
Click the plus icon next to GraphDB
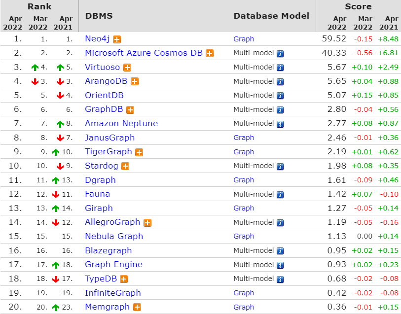click(x=130, y=110)
